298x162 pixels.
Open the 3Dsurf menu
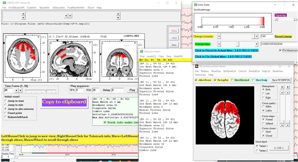click(90, 8)
